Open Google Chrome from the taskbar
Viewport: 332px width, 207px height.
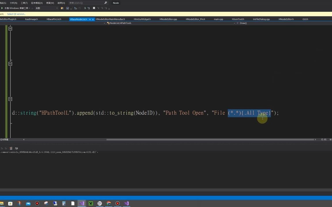[x=109, y=204]
